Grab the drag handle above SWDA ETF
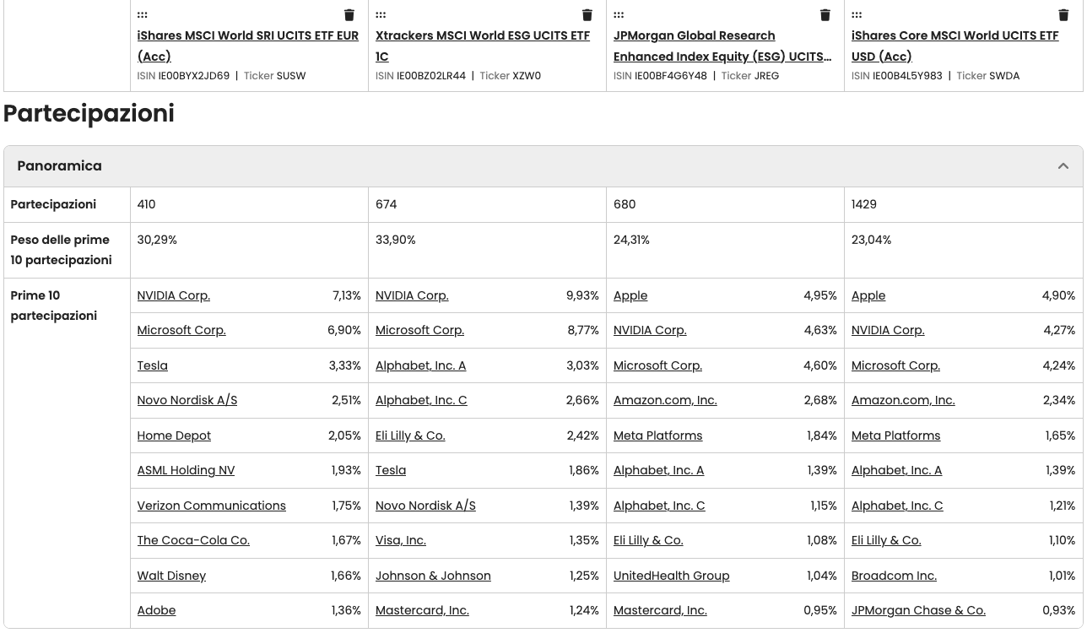This screenshot has height=633, width=1087. tap(857, 14)
